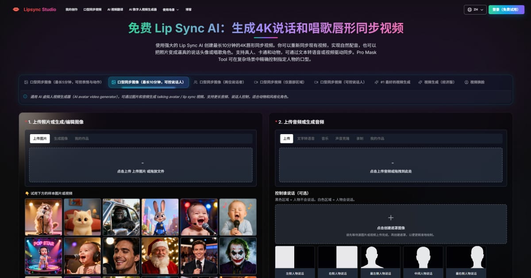Select the baby singing with music notes sample
Image resolution: width=531 pixels, height=278 pixels.
click(x=238, y=217)
